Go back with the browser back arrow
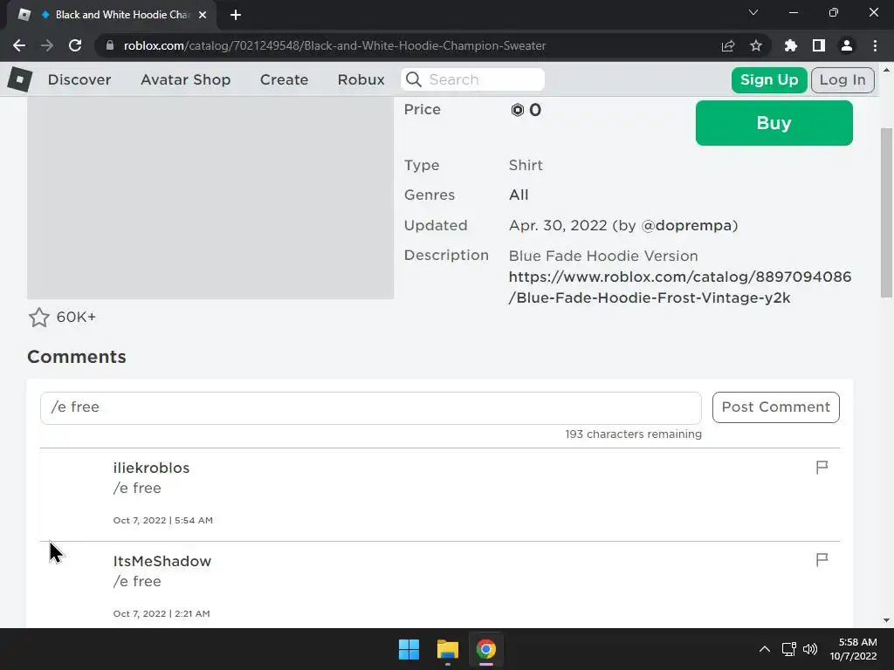 click(x=19, y=45)
